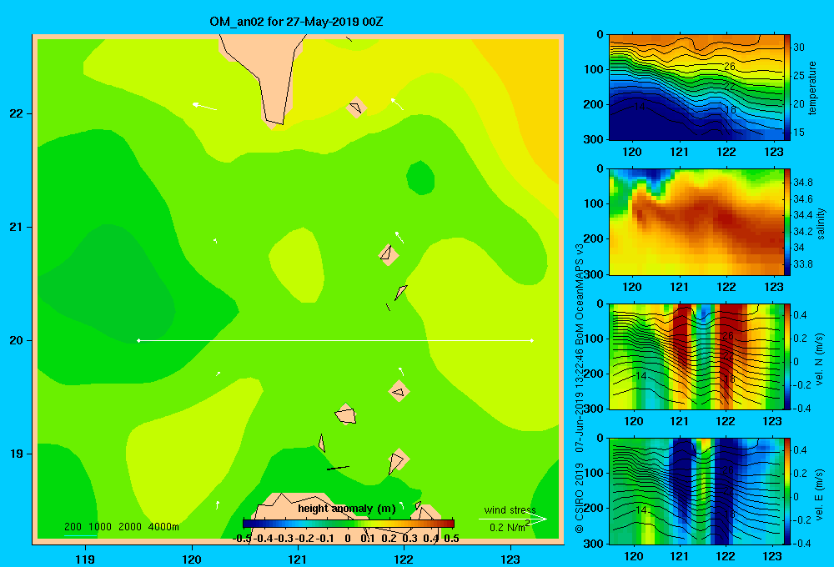Click the latitude 20 label on the main map
Viewport: 834px width, 567px height.
(16, 340)
